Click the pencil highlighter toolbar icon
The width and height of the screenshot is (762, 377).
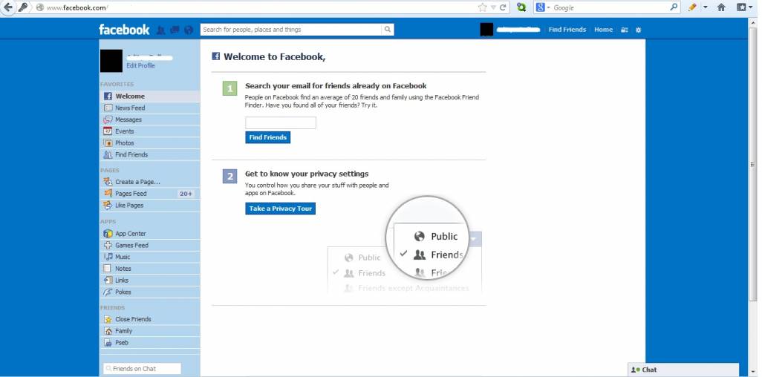692,7
